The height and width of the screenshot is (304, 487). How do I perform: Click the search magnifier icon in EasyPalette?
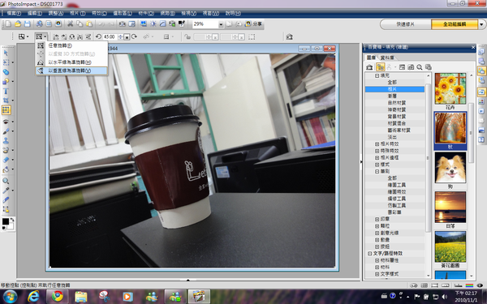coord(420,67)
